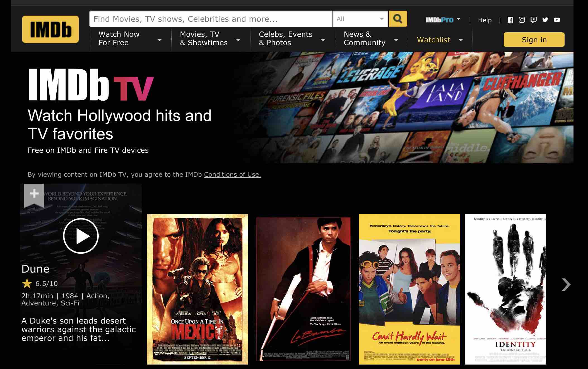Select the News & Community menu item
588x369 pixels.
click(x=364, y=38)
